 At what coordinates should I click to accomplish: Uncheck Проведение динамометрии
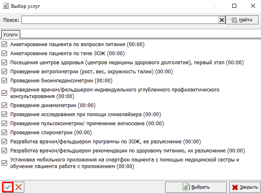pyautogui.click(x=5, y=105)
